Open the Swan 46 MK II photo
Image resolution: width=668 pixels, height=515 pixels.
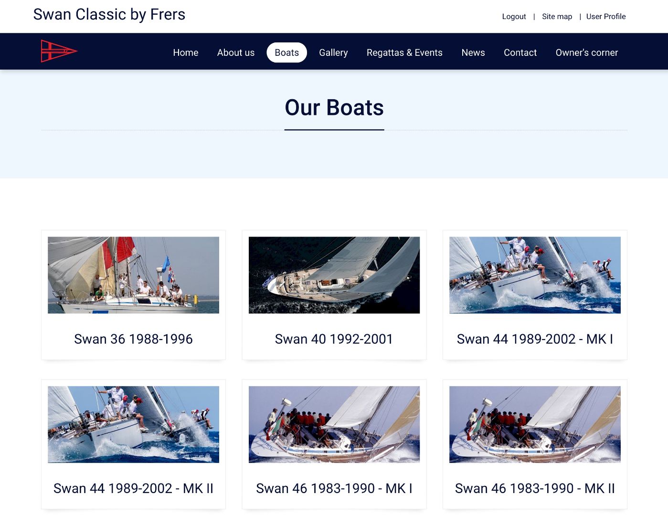coord(535,424)
